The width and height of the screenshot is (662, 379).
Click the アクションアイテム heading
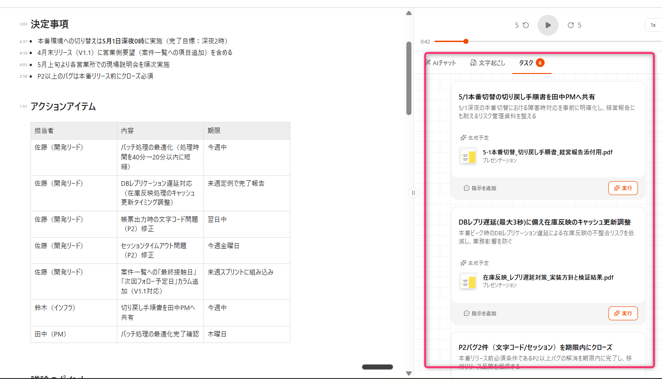tap(63, 107)
